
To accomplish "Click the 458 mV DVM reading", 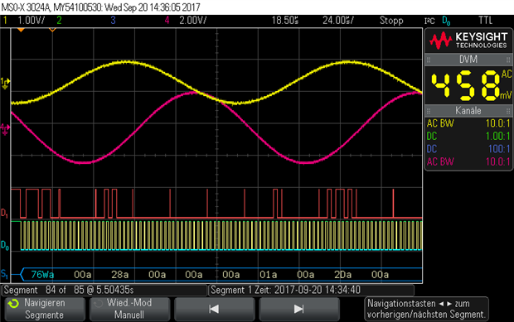I will [x=468, y=85].
